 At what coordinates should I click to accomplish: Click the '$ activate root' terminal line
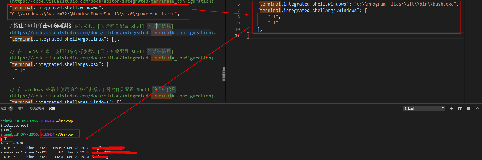tap(14, 126)
